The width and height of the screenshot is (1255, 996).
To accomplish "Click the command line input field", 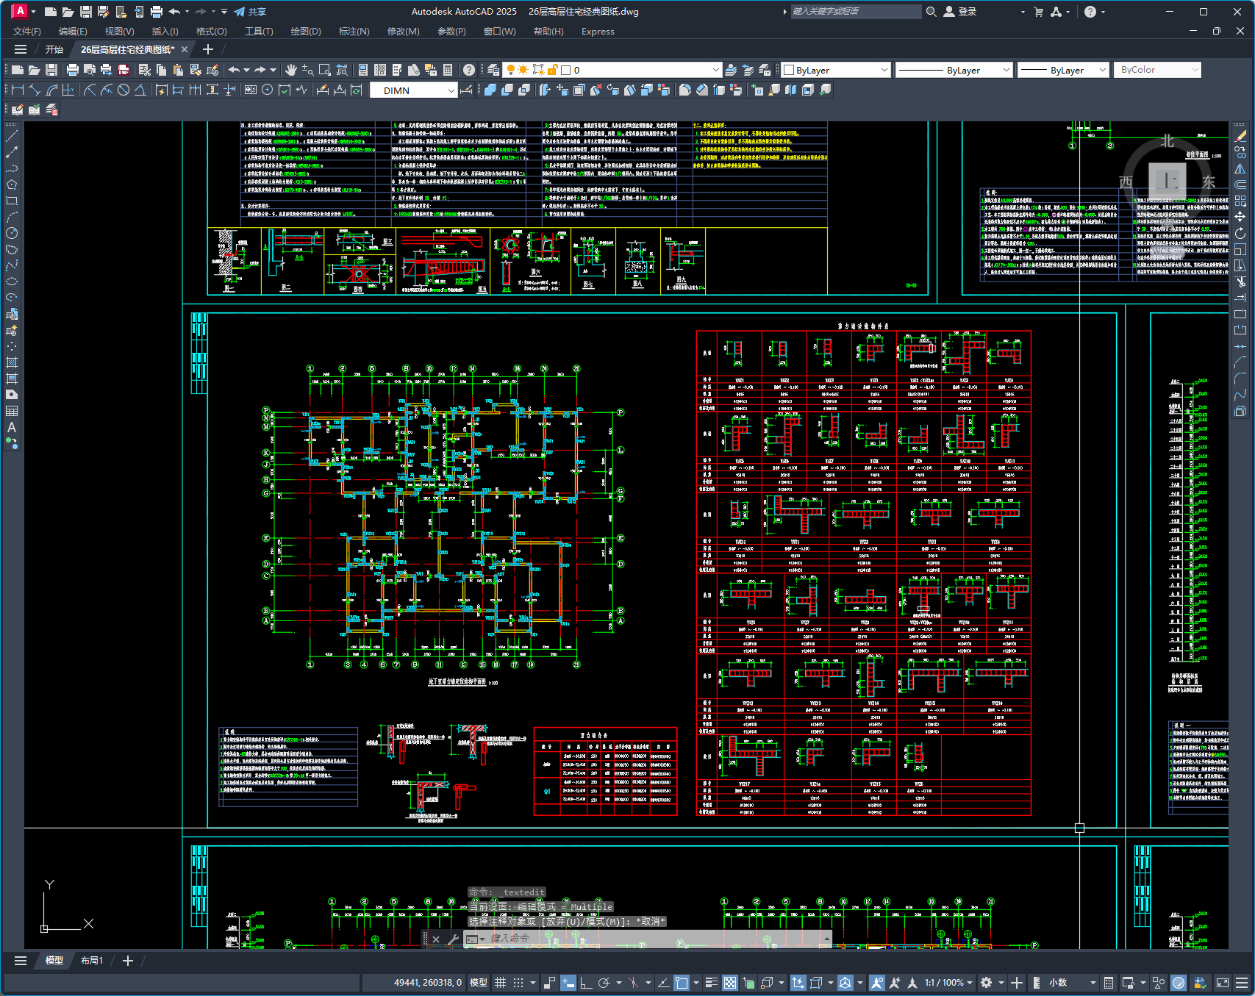I will 654,939.
